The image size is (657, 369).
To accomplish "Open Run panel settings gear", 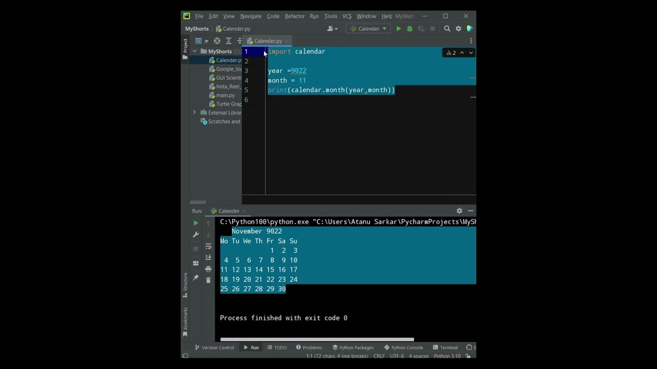I will pyautogui.click(x=459, y=211).
